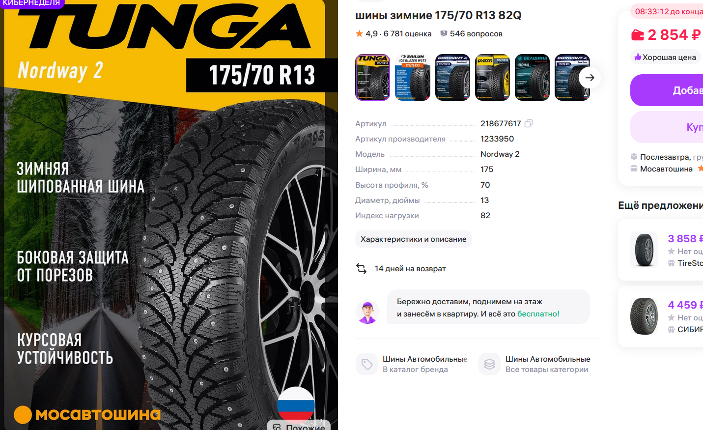Viewport: 703px width, 430px height.
Task: Open Характеристики и описание section
Action: (x=414, y=239)
